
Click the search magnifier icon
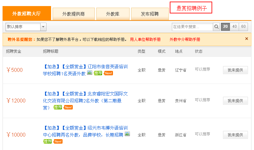tap(216, 27)
